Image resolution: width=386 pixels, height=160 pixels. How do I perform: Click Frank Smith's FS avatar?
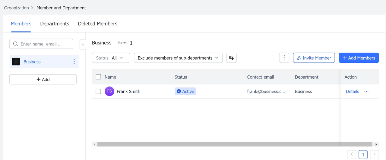click(109, 92)
